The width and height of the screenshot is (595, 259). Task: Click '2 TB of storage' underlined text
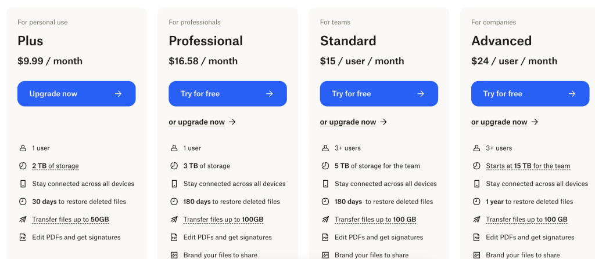(x=55, y=166)
